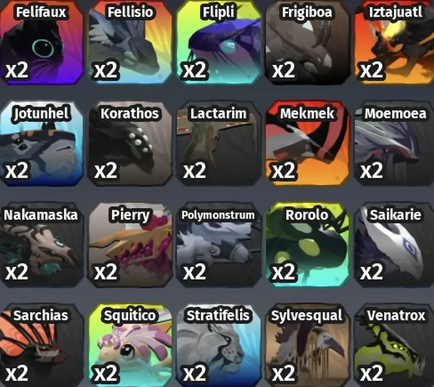Image resolution: width=434 pixels, height=387 pixels.
Task: Click the Nakamaska creature icon
Action: (41, 245)
